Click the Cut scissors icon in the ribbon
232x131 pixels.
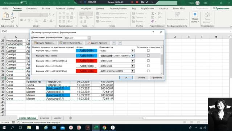coord(12,14)
